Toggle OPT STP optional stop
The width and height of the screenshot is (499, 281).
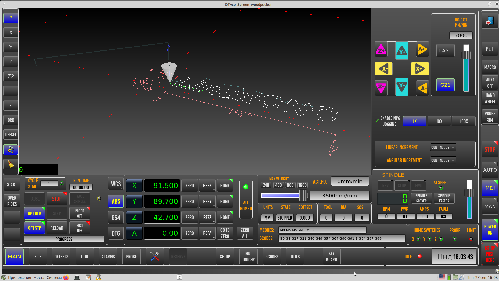(35, 228)
